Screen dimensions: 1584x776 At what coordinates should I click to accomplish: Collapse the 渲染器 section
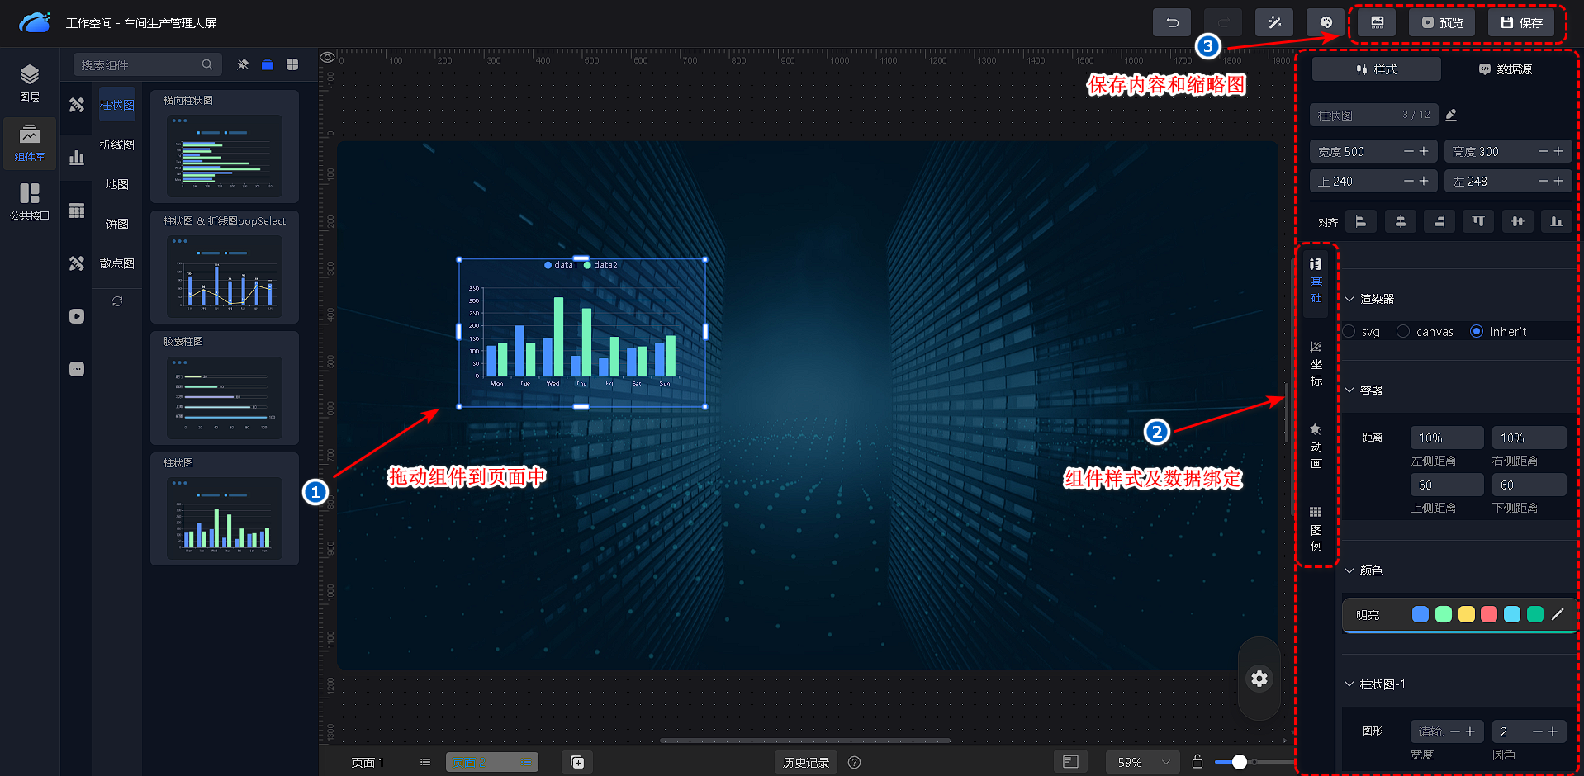click(1349, 299)
